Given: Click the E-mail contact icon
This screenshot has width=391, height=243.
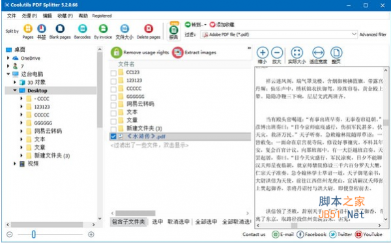Looking at the screenshot, I should tap(275, 235).
